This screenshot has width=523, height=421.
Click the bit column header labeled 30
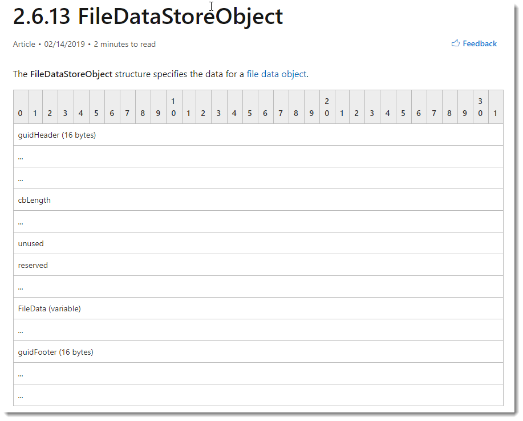coord(480,107)
